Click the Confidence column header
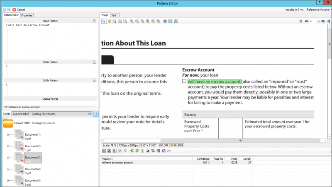Image resolution: width=332 pixels, height=187 pixels. coord(202,158)
